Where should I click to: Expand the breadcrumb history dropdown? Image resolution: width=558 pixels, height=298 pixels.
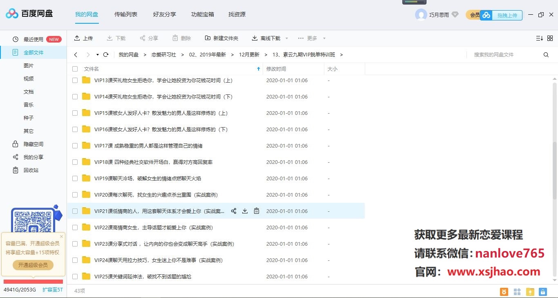pos(97,54)
